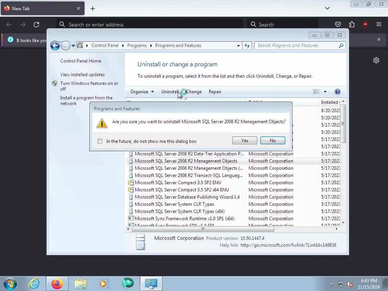Open Turn Windows features on or off

(x=89, y=86)
